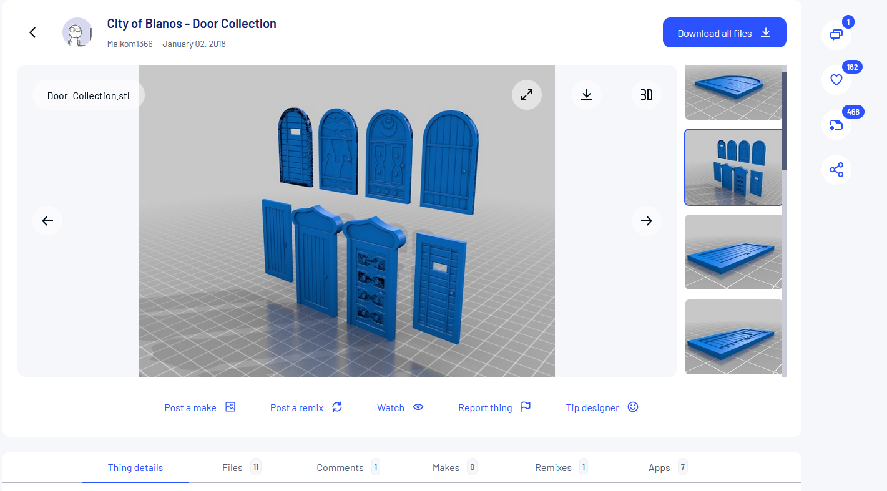This screenshot has width=887, height=491.
Task: Open Malkom1366's avatar image
Action: 77,32
